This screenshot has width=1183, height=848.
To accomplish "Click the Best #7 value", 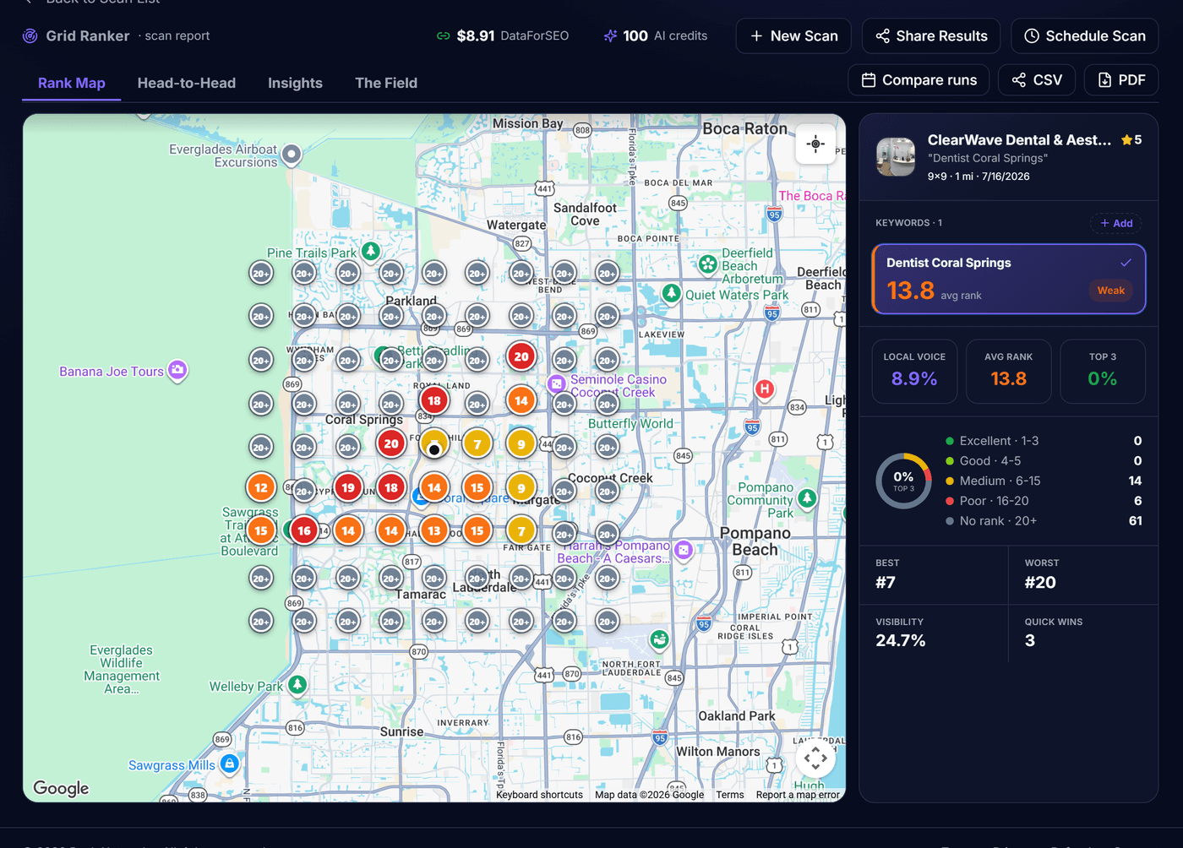I will [886, 582].
